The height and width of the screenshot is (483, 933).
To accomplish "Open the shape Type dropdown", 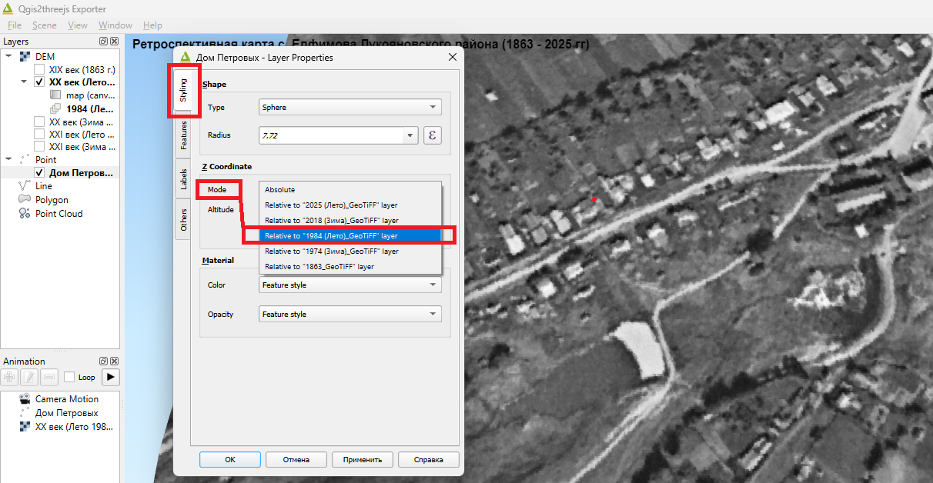I will [350, 108].
